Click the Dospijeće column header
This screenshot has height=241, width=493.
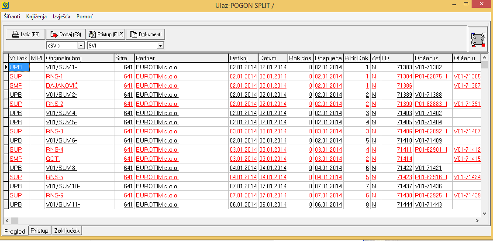[328, 58]
